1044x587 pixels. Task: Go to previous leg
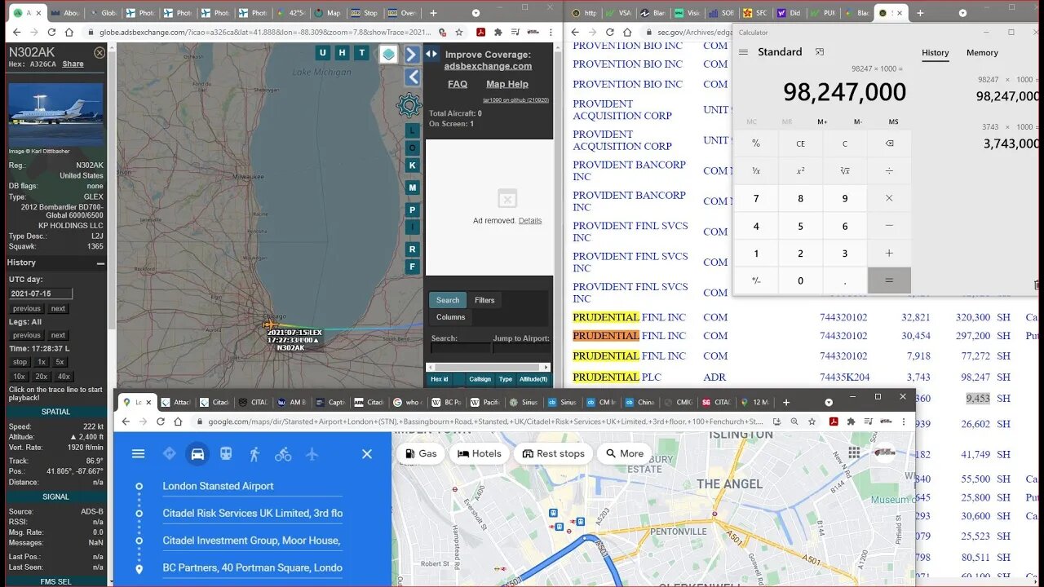26,335
